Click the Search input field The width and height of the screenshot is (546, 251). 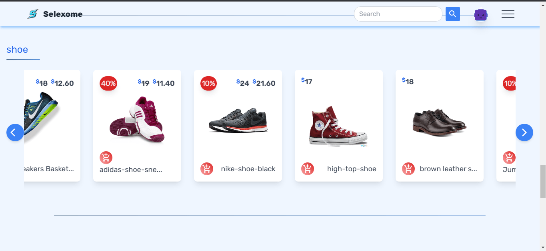tap(398, 14)
